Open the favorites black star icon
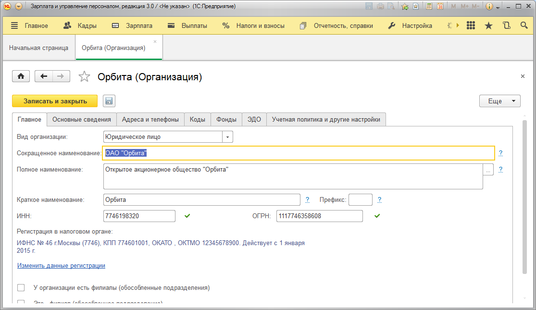 (488, 25)
